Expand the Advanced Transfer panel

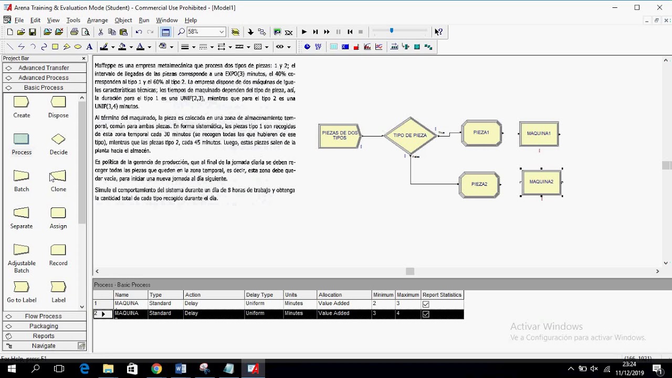[x=44, y=68]
